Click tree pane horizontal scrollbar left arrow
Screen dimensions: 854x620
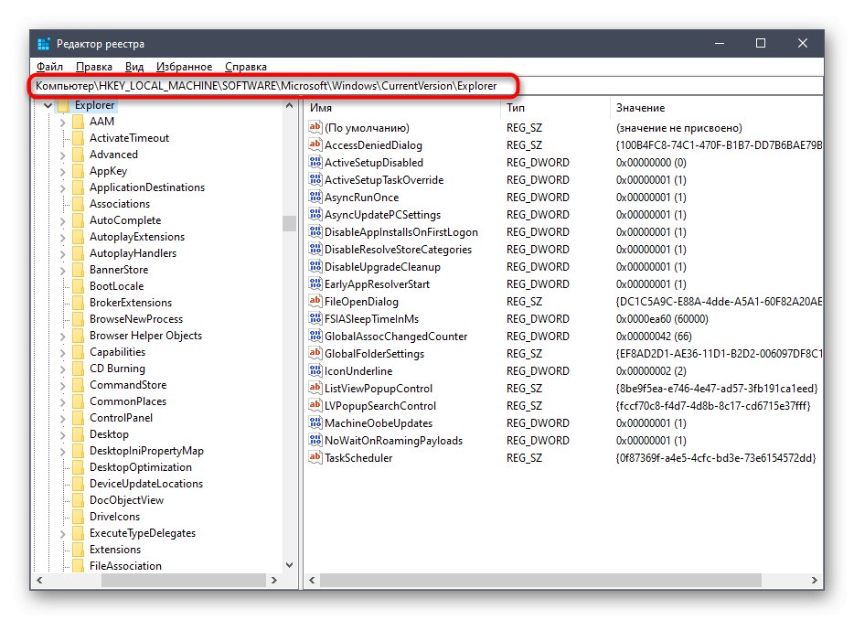[x=39, y=581]
